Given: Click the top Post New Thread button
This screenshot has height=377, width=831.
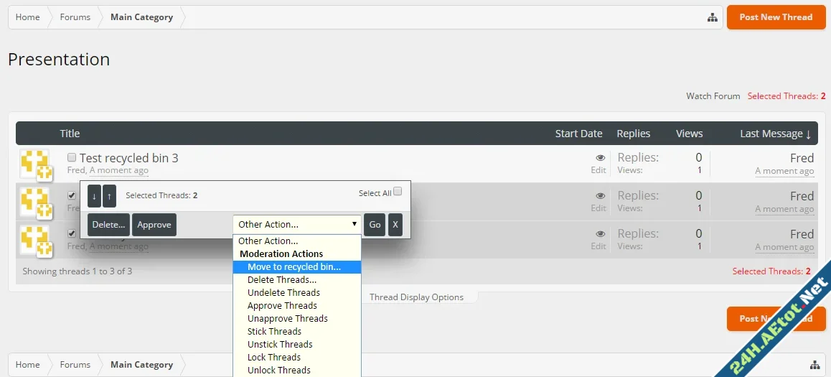Looking at the screenshot, I should click(x=776, y=17).
